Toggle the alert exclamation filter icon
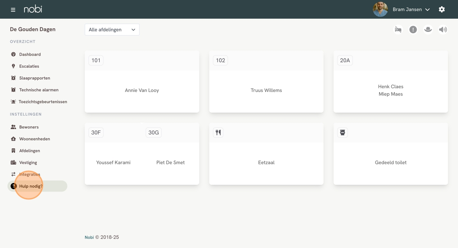Image resolution: width=458 pixels, height=248 pixels. (413, 29)
